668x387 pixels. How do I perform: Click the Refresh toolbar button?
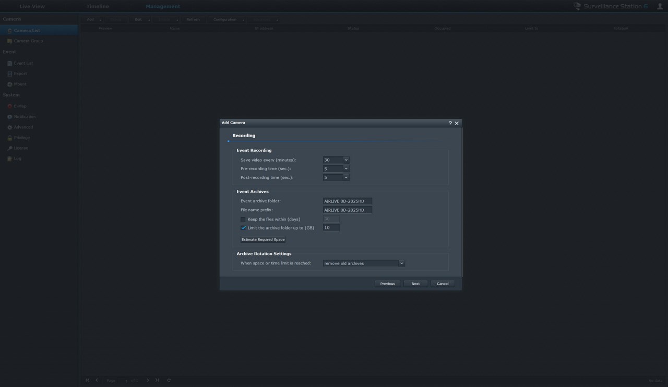pyautogui.click(x=193, y=20)
